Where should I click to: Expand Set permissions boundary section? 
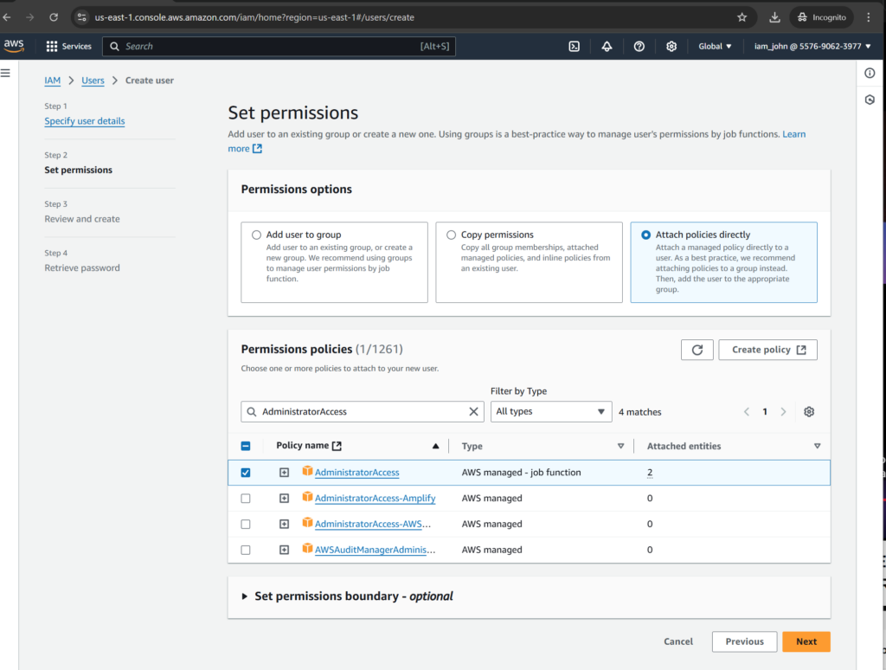(x=246, y=596)
